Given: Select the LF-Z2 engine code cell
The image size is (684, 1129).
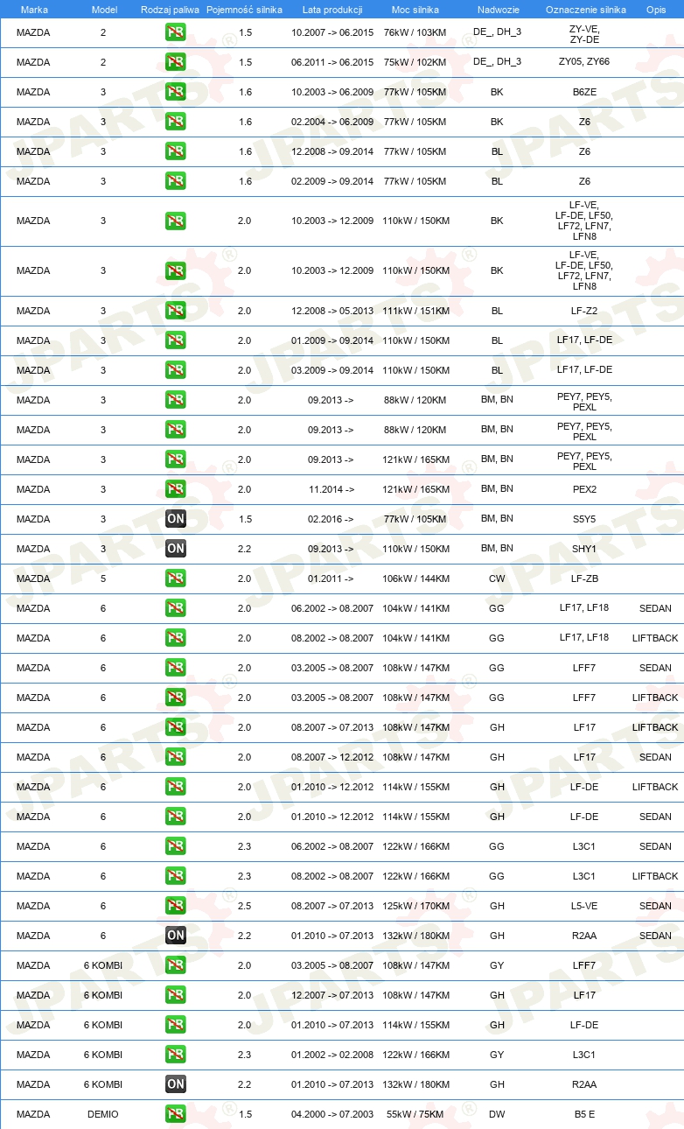Looking at the screenshot, I should coord(584,311).
